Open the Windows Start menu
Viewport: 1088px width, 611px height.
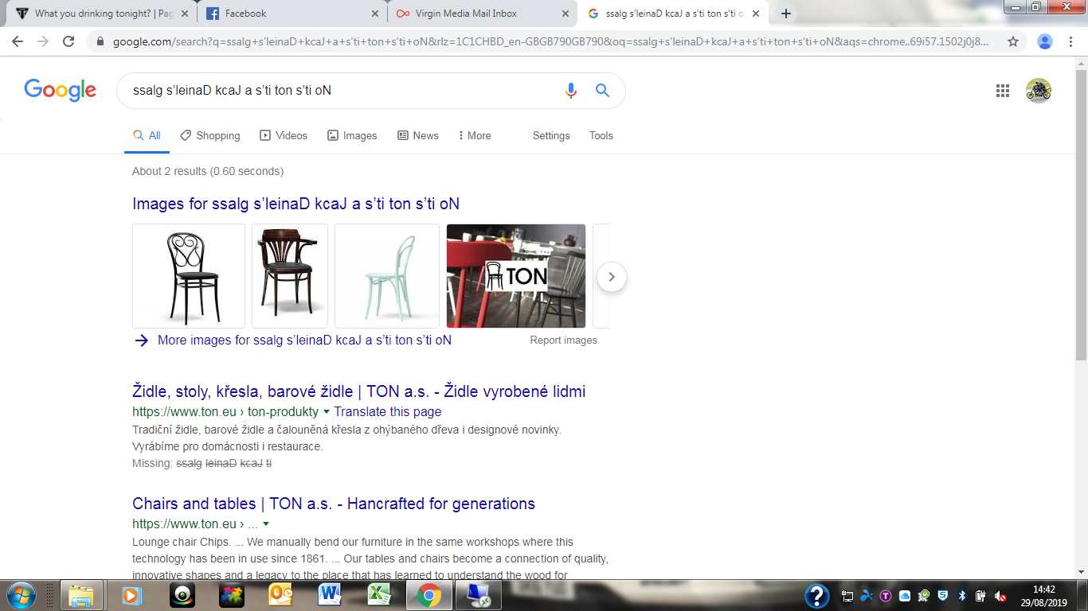[21, 595]
